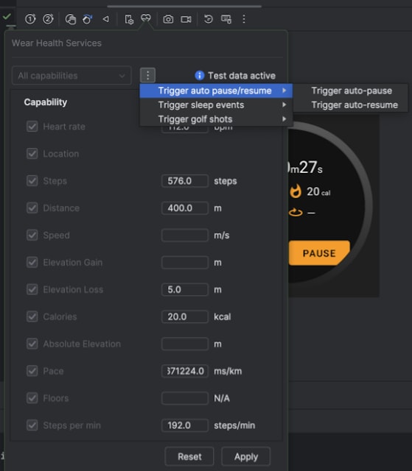The image size is (412, 471).
Task: Click the Apply button
Action: [x=246, y=456]
